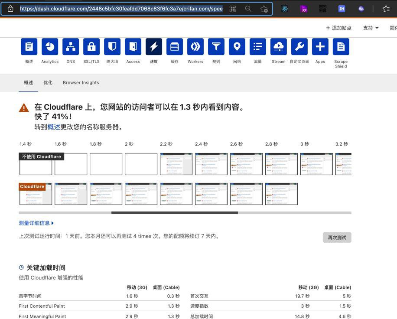Switch to the Browser Insights tab
Screen dimensions: 397x319
[x=81, y=82]
